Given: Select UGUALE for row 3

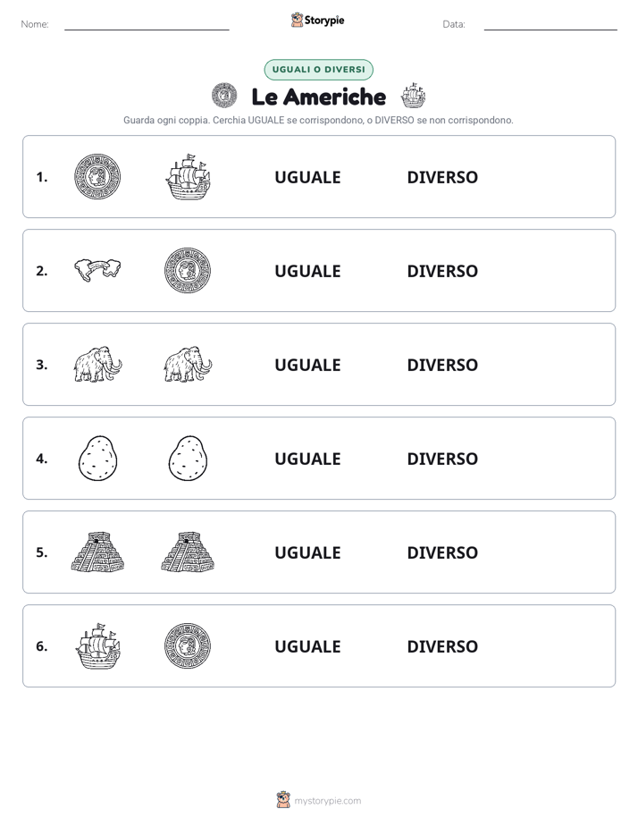Looking at the screenshot, I should [x=307, y=365].
